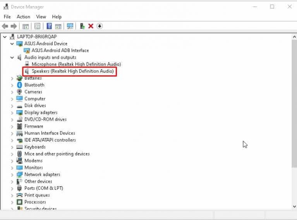Click the Batteries category icon
Viewport: 297px width, 220px height.
(x=19, y=78)
